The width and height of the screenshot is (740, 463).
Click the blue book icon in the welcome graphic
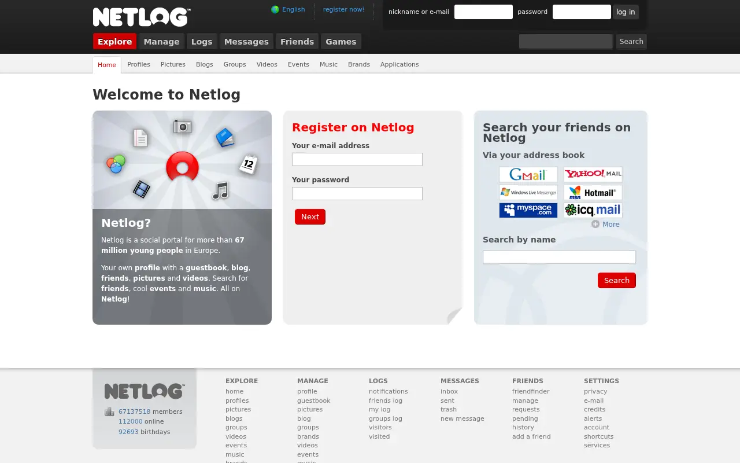pyautogui.click(x=225, y=138)
